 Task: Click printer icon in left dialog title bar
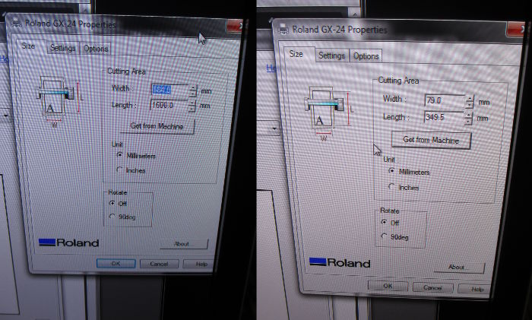[x=16, y=23]
